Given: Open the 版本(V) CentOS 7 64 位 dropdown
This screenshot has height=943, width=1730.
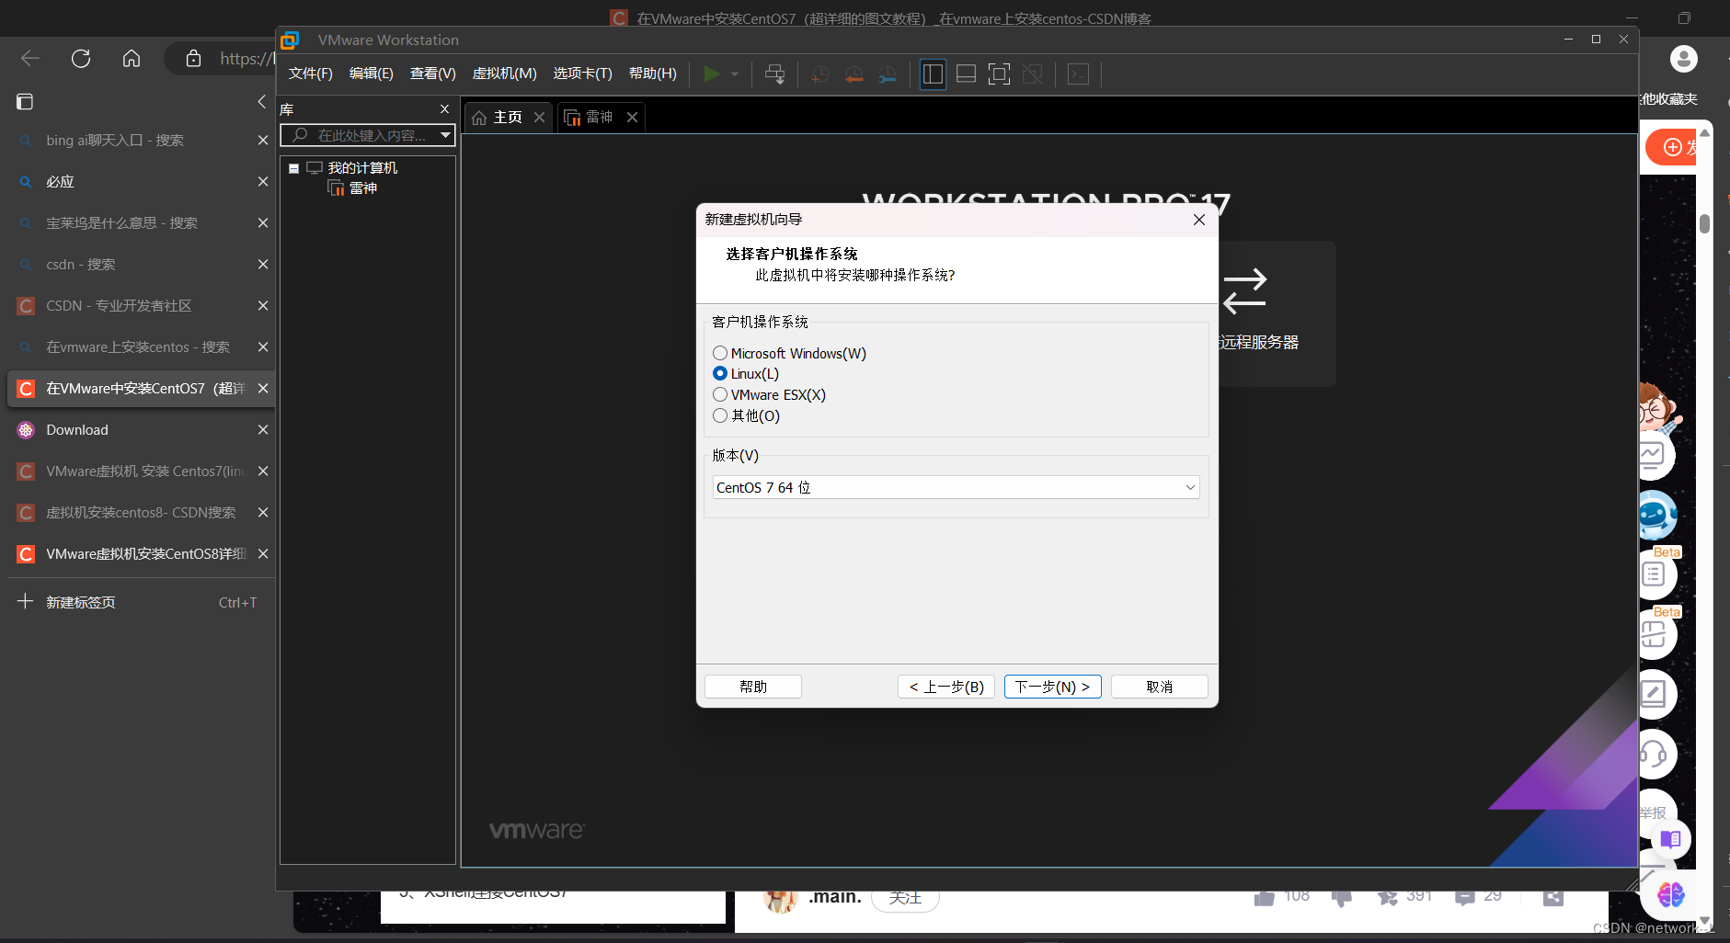Looking at the screenshot, I should coord(956,488).
